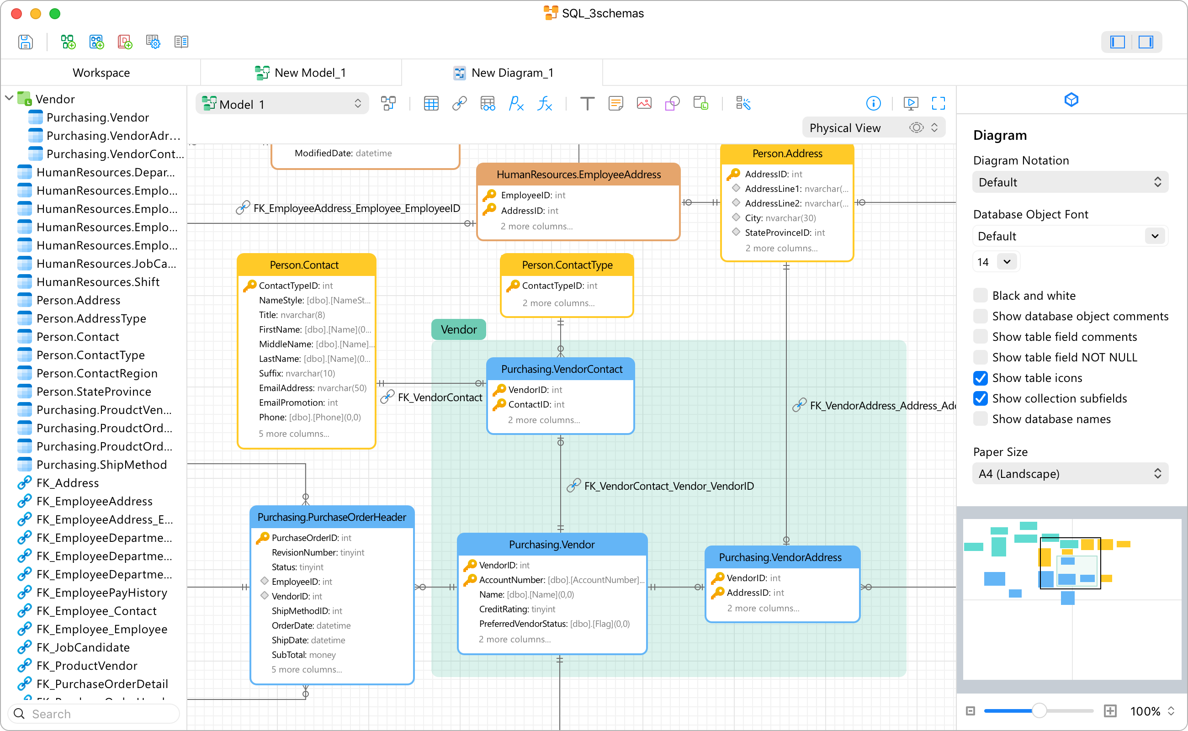Open the 100% zoom level stepper

click(1171, 711)
